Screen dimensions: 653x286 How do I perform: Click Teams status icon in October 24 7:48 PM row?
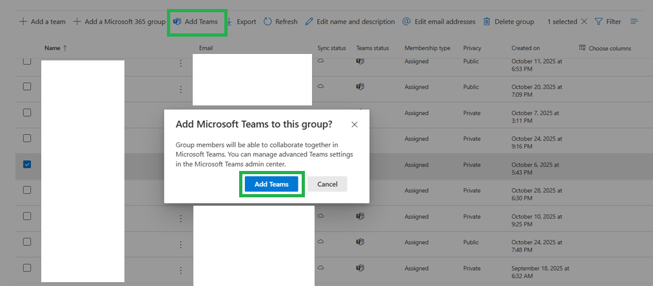[x=360, y=242]
